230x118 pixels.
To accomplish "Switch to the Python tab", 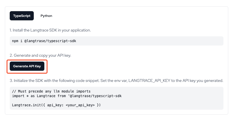I will tap(46, 16).
